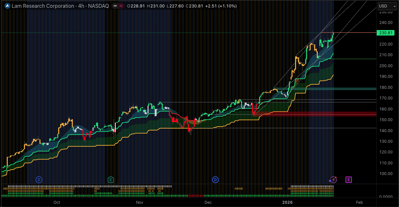Open the lightning quick-action icon with red notification dot

coord(333,180)
